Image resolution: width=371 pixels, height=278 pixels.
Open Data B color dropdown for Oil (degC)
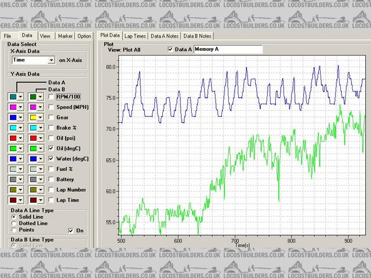[x=41, y=148]
